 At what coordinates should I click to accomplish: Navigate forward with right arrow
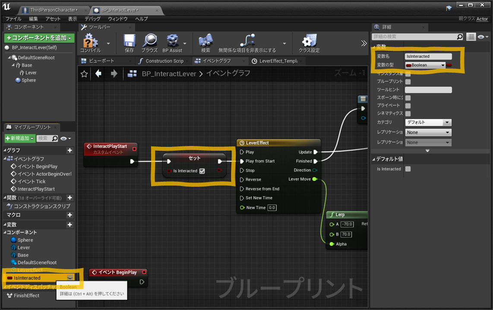coord(114,74)
